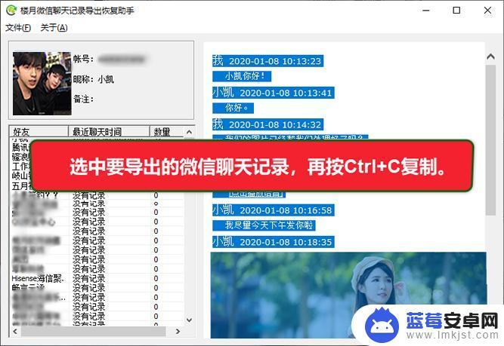Viewport: 504px width, 346px height.
Task: Click the 昵称 value 小凯
Action: pyautogui.click(x=106, y=79)
